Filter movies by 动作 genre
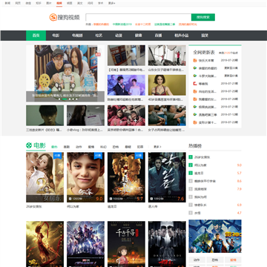Image resolution: width=267 pixels, height=267 pixels. point(79,147)
